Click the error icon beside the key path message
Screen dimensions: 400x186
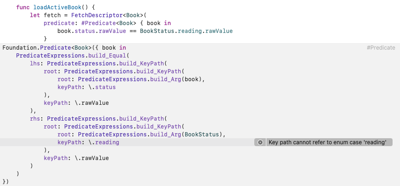click(x=260, y=142)
